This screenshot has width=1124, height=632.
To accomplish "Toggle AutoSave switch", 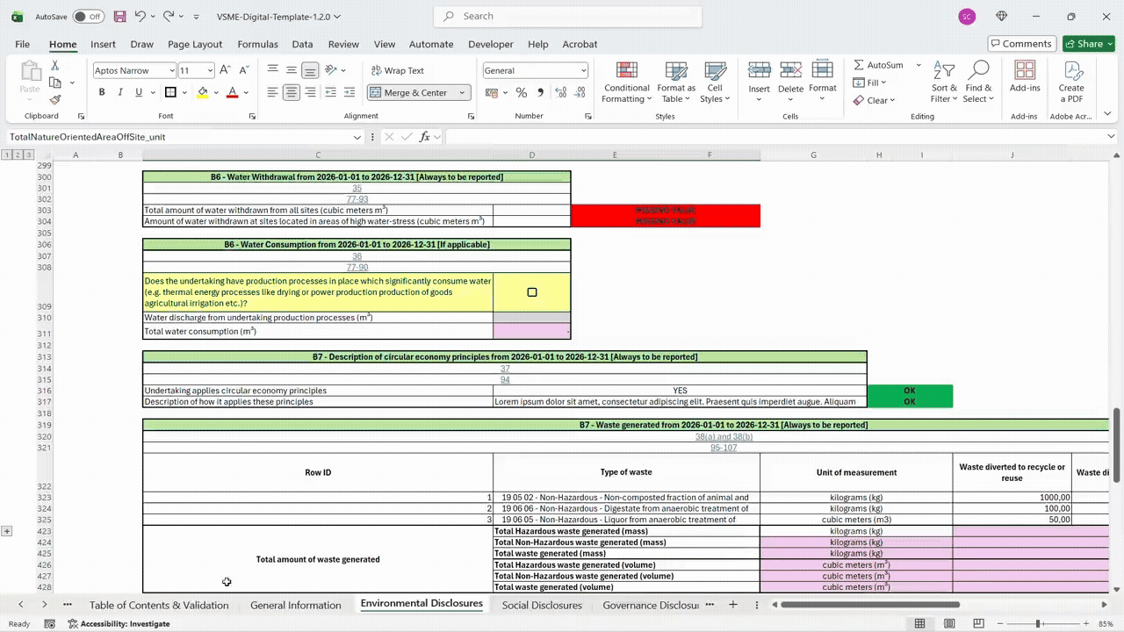I will click(88, 17).
